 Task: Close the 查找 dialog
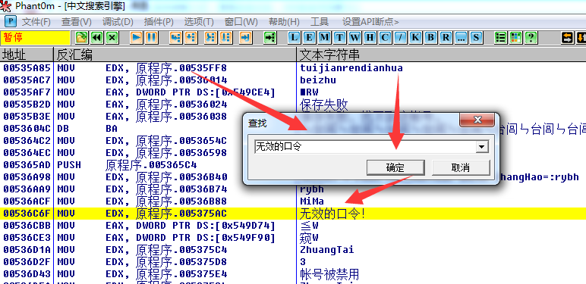[477, 120]
